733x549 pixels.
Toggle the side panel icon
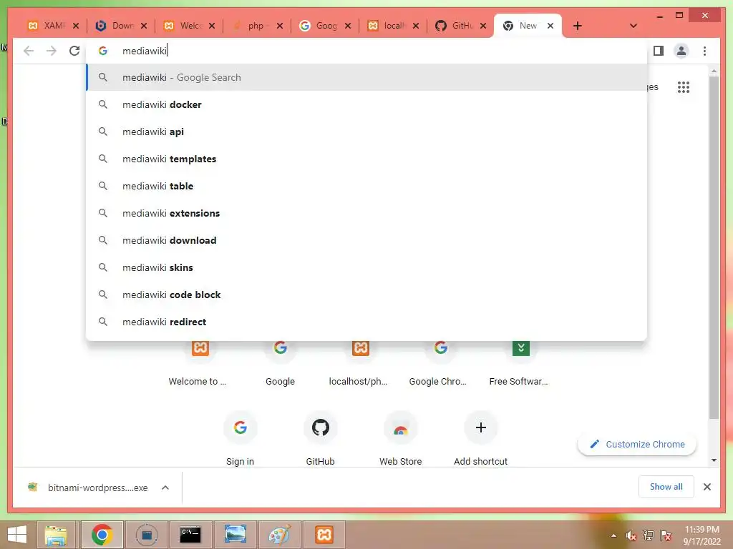coord(659,51)
